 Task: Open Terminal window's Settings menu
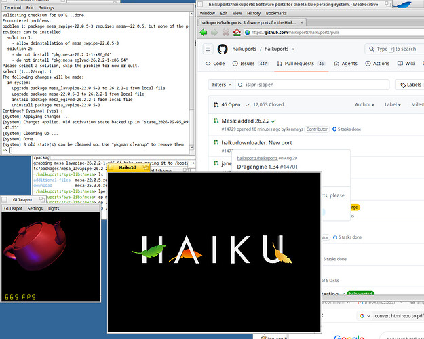coord(46,8)
